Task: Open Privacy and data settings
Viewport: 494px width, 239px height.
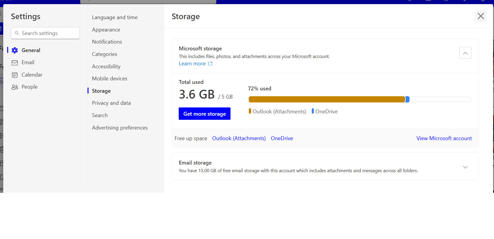Action: tap(111, 103)
